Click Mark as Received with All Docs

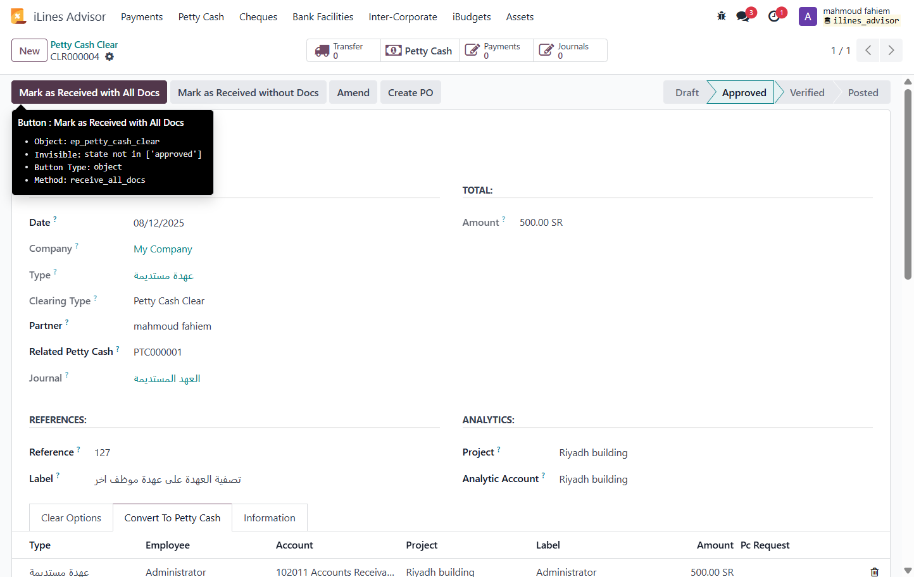(89, 92)
